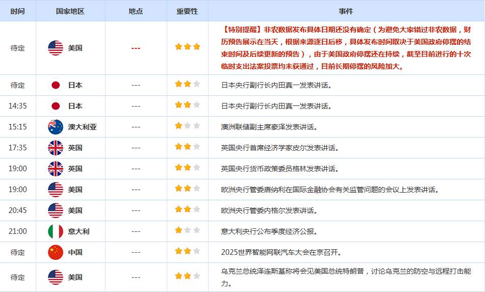Click the three-star rating in the non-farm row
485x292 pixels.
pyautogui.click(x=188, y=47)
